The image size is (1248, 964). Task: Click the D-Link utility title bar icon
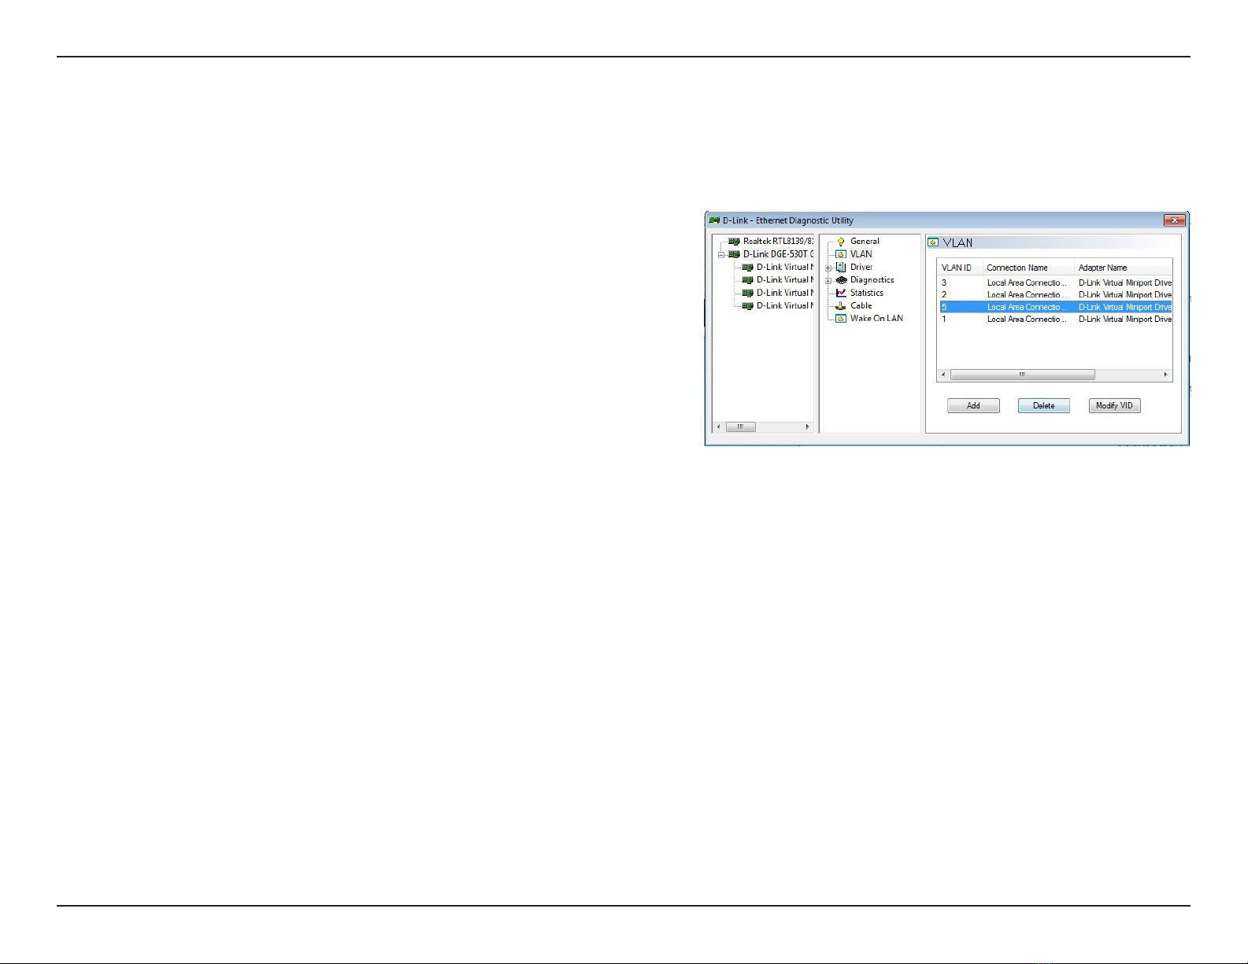pos(714,220)
